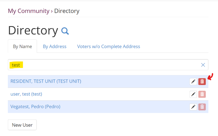Click the breadcrumb separator chevron

(52, 11)
